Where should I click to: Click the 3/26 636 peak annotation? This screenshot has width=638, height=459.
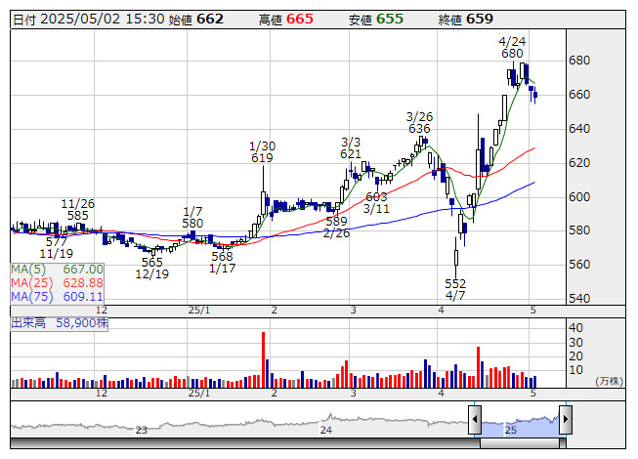[419, 123]
